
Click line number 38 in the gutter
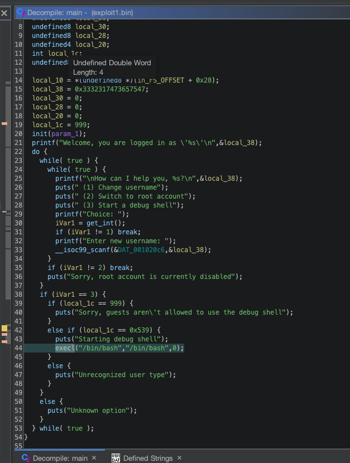(19, 295)
